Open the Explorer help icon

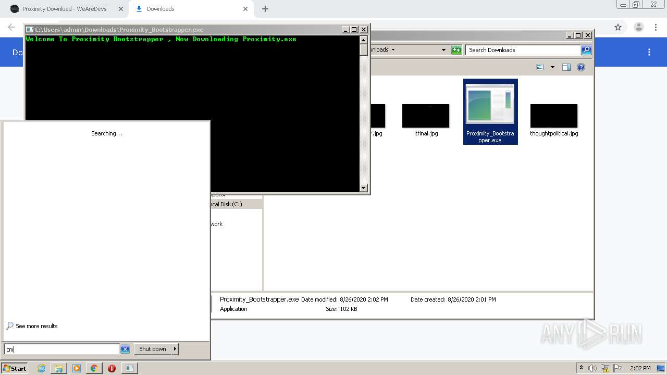(x=581, y=67)
